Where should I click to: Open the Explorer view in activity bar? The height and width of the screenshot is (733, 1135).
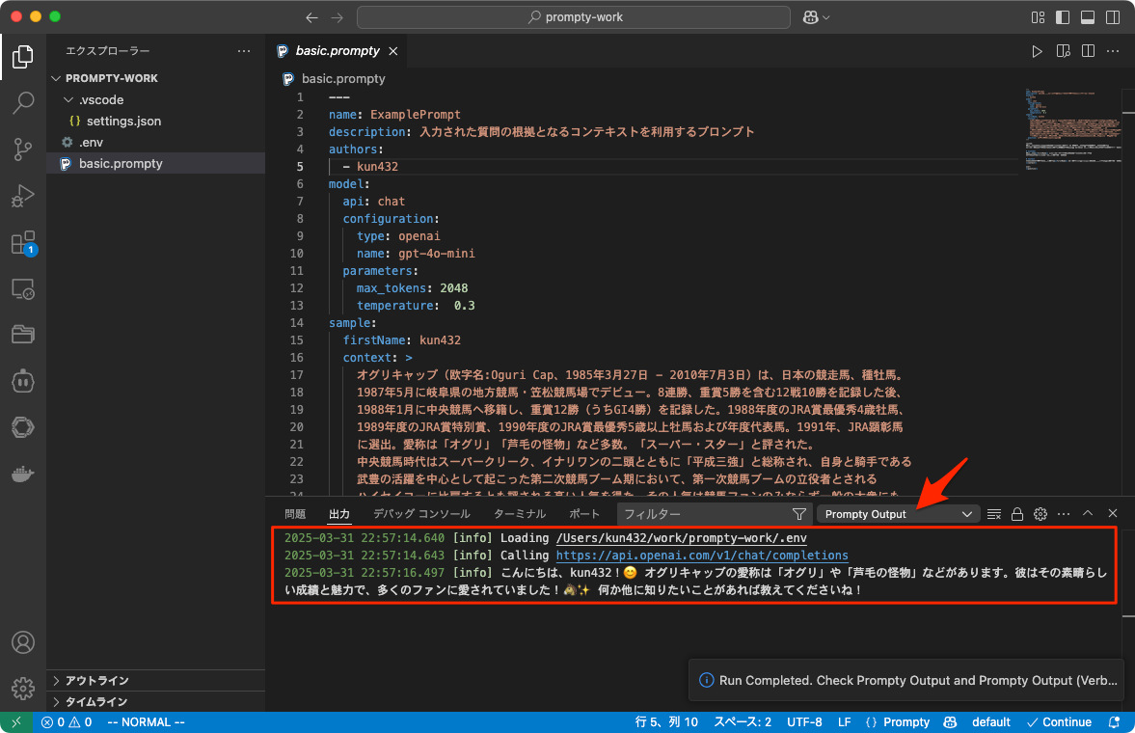(22, 57)
